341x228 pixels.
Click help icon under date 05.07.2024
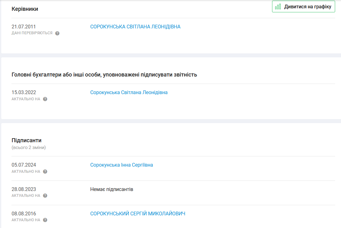coord(45,172)
